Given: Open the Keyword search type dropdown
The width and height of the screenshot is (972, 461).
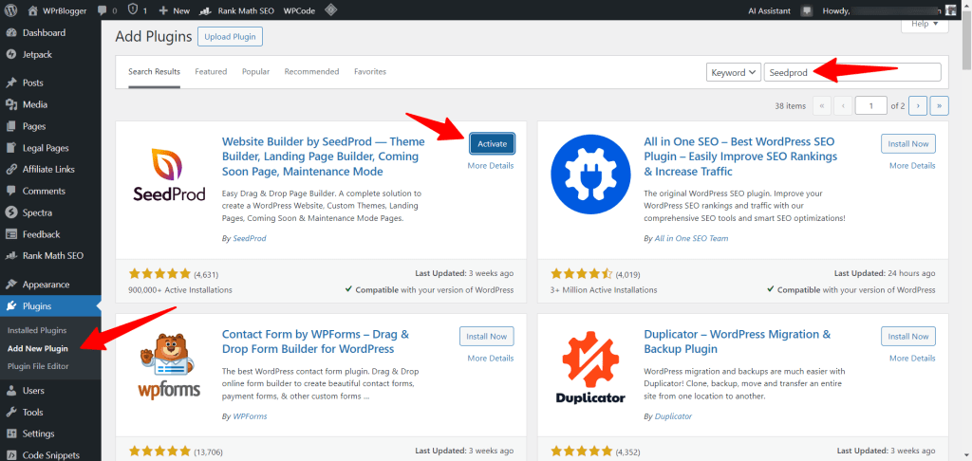Looking at the screenshot, I should coord(734,72).
